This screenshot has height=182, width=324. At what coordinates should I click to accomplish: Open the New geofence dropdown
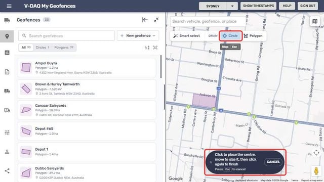tap(138, 36)
